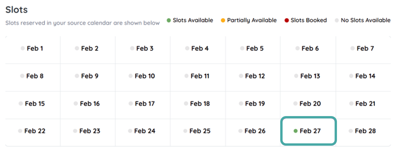Click the gray status dot for Feb 13
Viewport: 394px width, 155px height.
pos(296,76)
